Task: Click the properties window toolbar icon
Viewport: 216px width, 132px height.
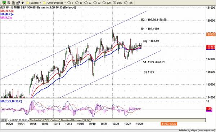Action: (18, 3)
